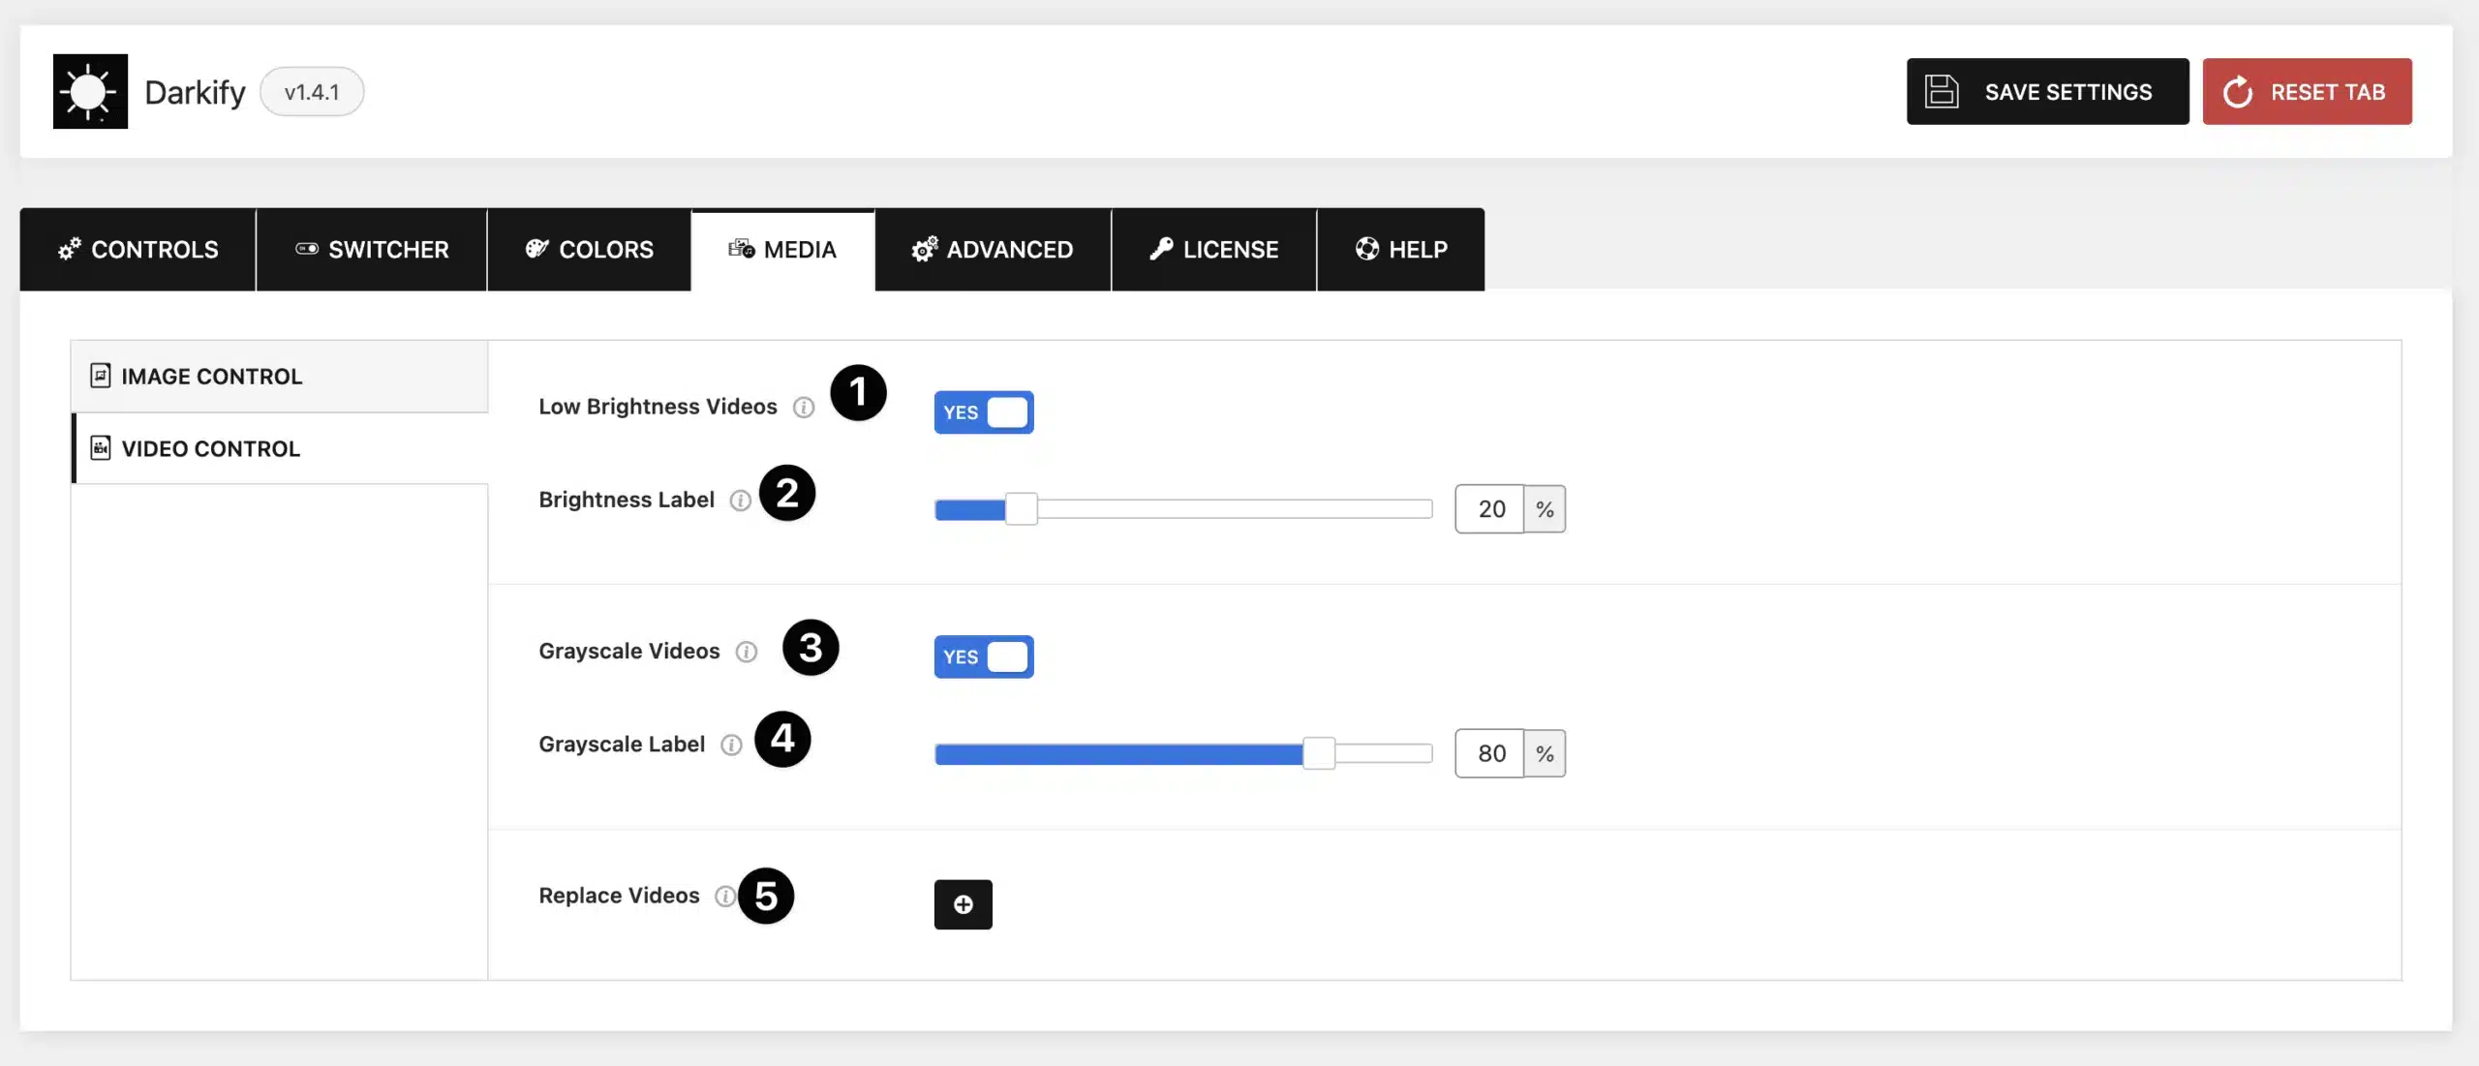Click the floppy disk icon in Save Settings
2479x1066 pixels.
pyautogui.click(x=1941, y=92)
